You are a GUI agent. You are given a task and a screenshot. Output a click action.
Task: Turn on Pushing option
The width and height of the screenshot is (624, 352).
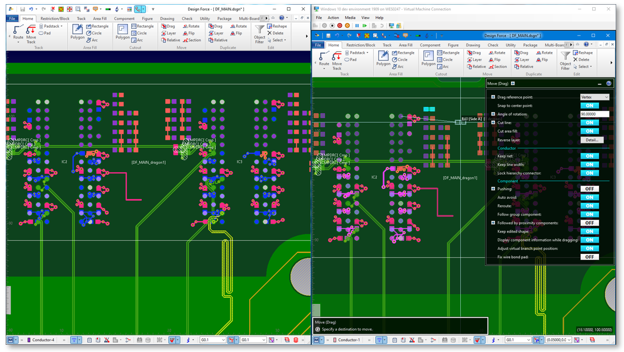tap(590, 189)
